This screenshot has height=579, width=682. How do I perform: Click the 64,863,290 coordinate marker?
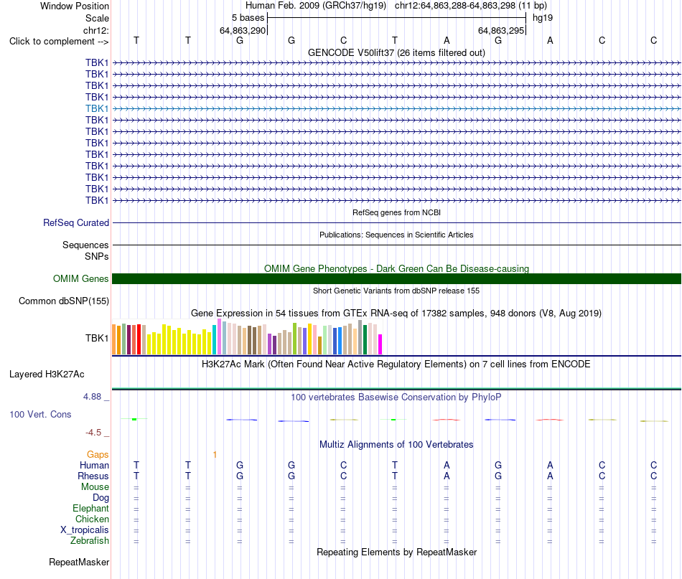coord(242,30)
